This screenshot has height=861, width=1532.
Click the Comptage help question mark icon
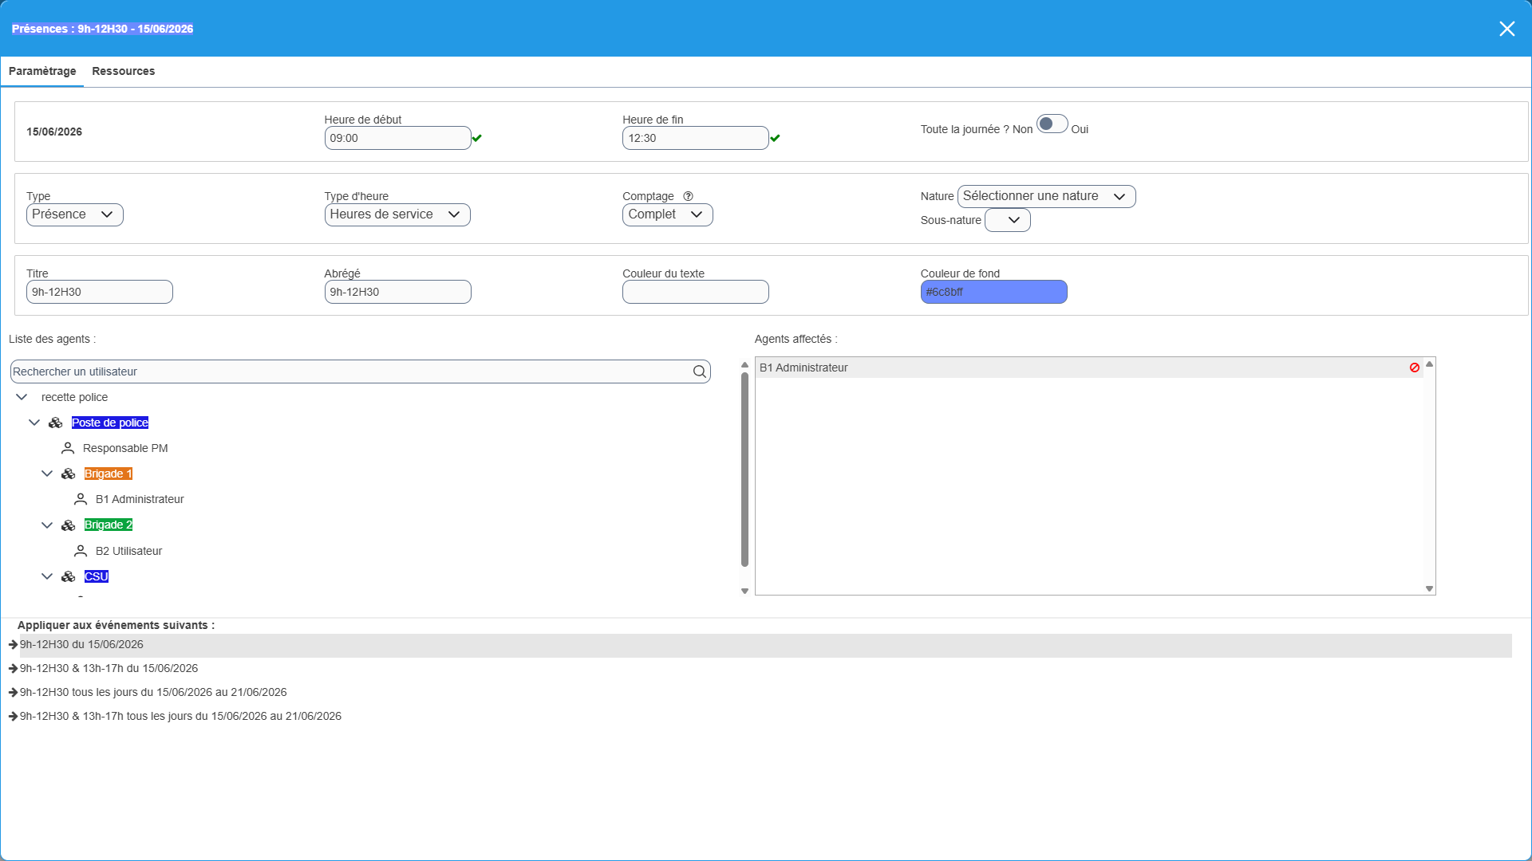[x=688, y=196]
